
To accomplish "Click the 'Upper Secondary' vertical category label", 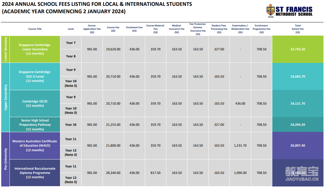I will pos(6,97).
